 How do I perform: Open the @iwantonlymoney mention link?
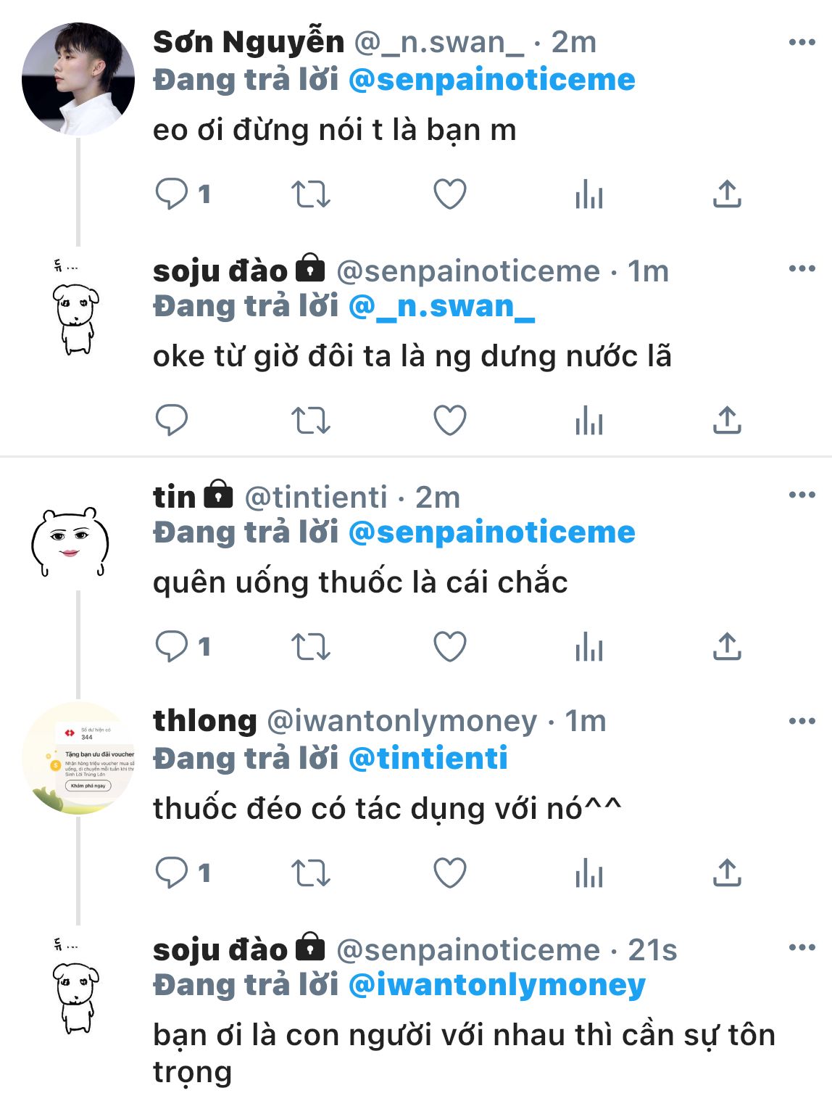pos(496,985)
